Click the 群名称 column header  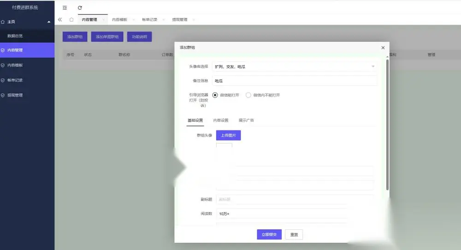click(x=124, y=55)
